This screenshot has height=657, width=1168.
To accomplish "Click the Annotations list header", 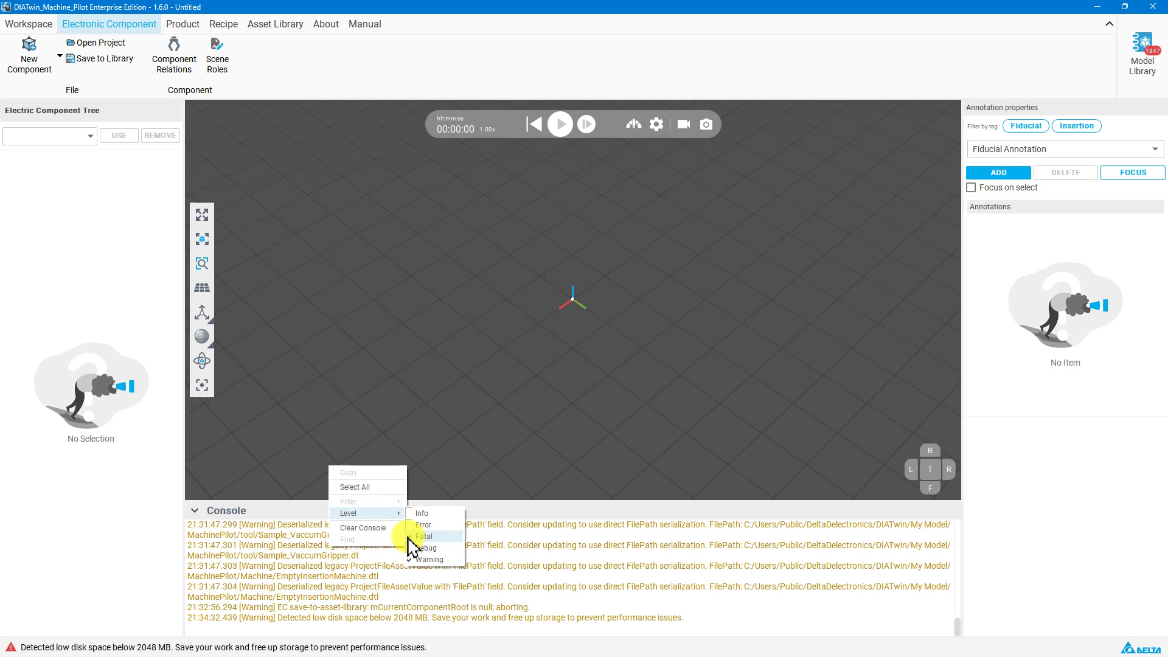I will pos(1065,207).
